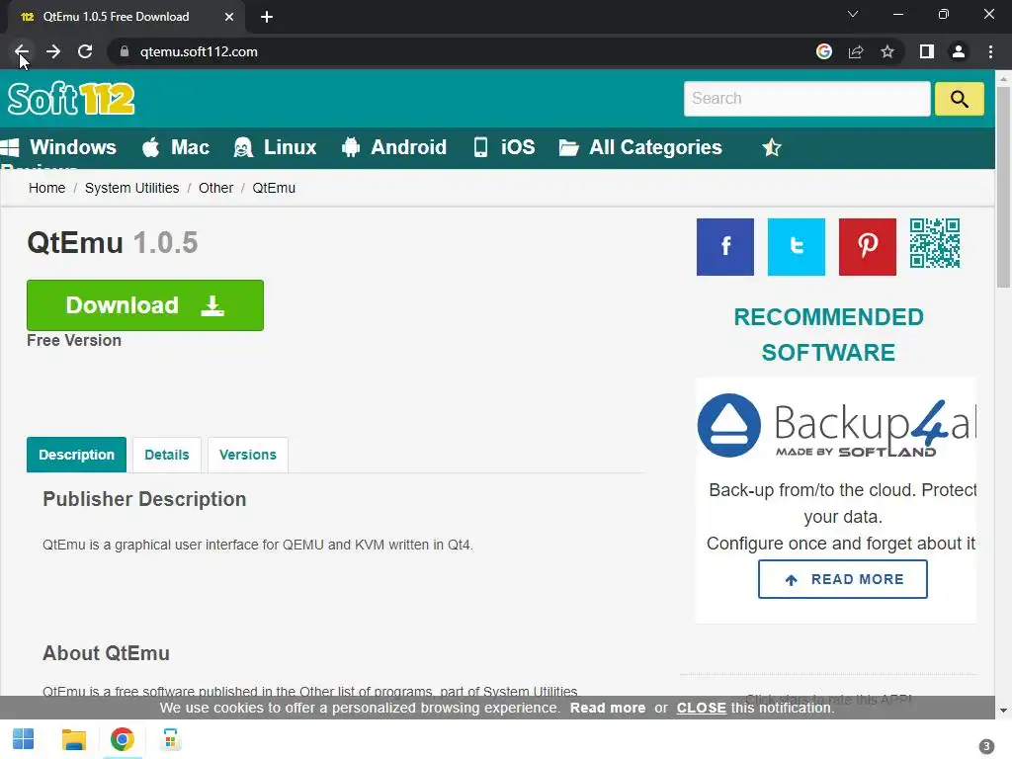Reload the page with refresh icon
The width and height of the screenshot is (1012, 759).
(x=85, y=51)
